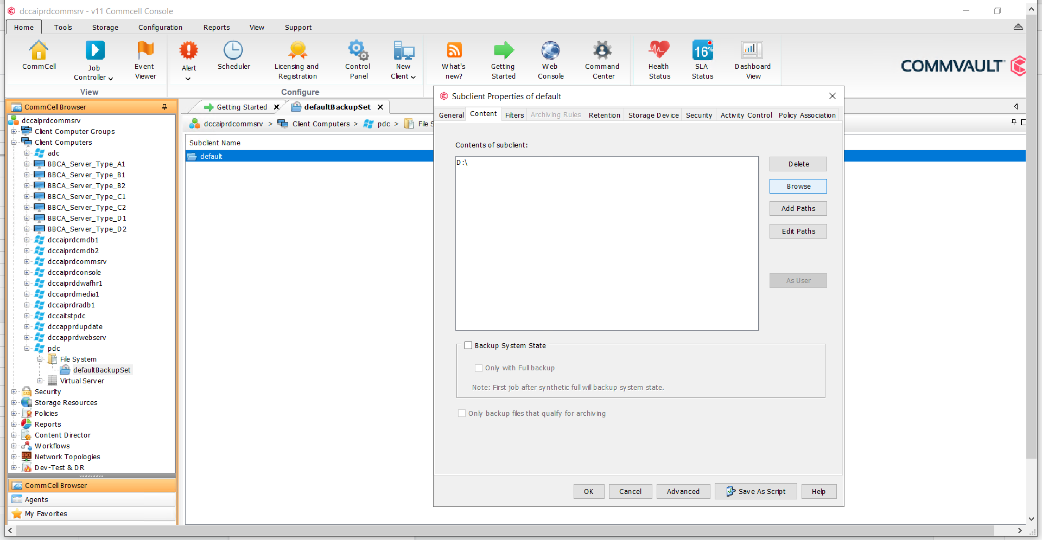Close the defaultBackupSet tab

[x=380, y=107]
